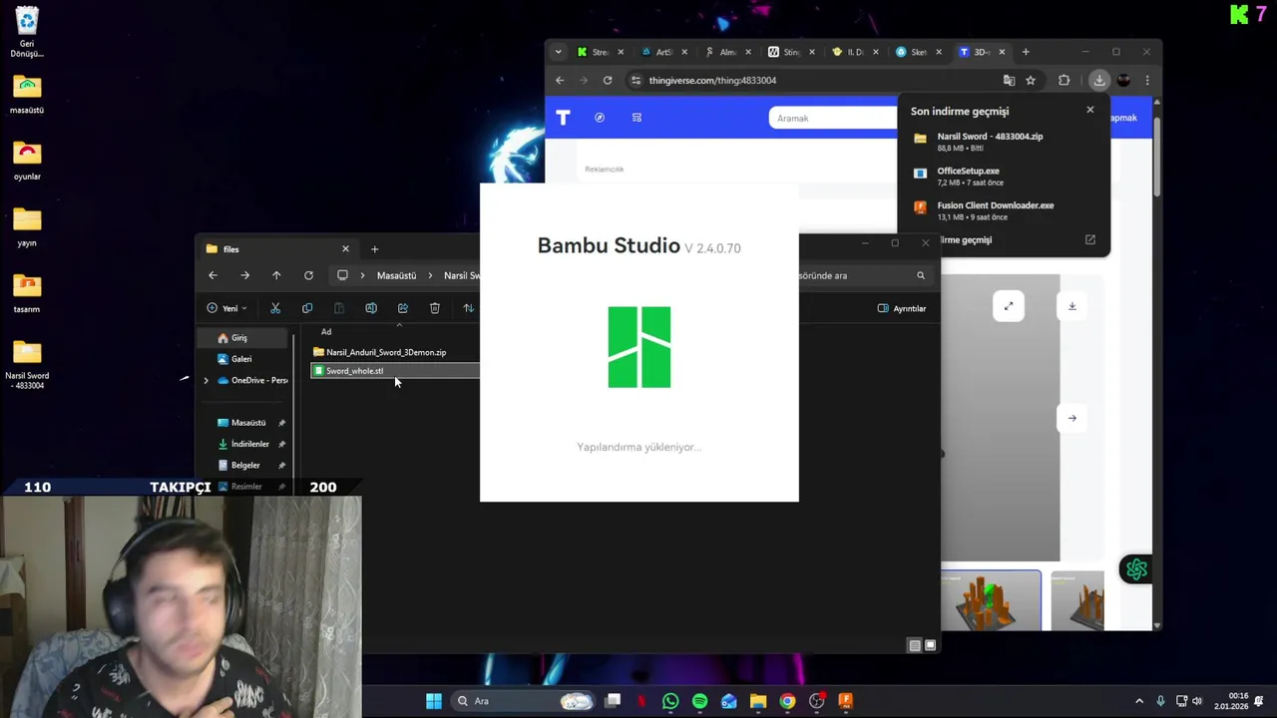
Task: Open İndirilenler pinned folder in sidebar
Action: (249, 444)
